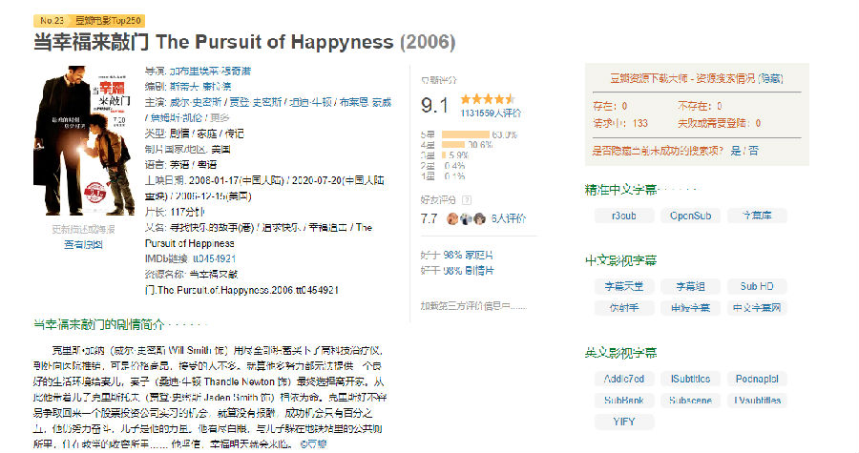Open the iSubtitles subtitle button

pyautogui.click(x=690, y=379)
